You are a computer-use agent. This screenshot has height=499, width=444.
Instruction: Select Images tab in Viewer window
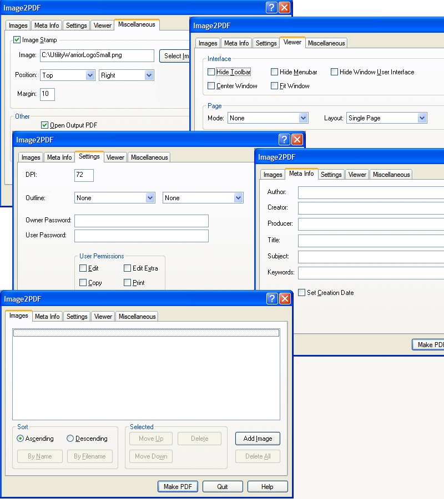click(x=208, y=43)
